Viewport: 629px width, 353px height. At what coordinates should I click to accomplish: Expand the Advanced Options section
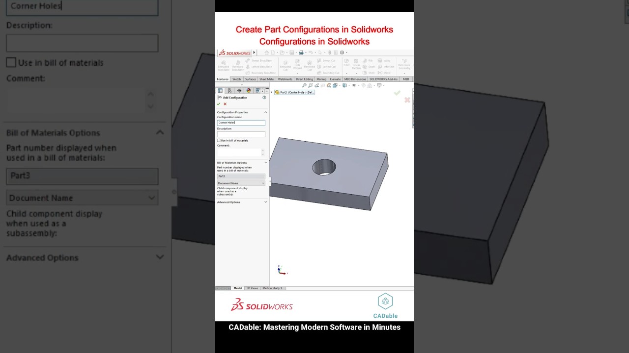click(x=266, y=202)
